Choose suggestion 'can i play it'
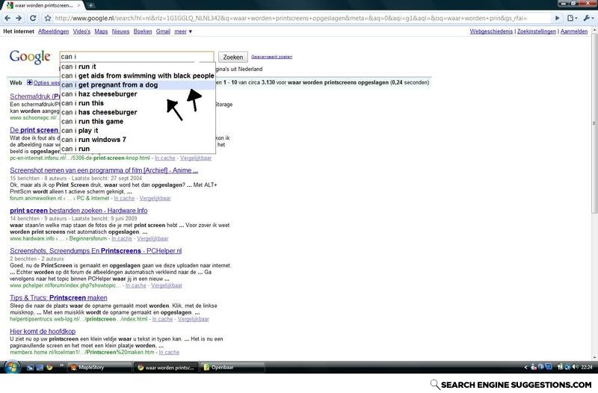 tap(138, 130)
